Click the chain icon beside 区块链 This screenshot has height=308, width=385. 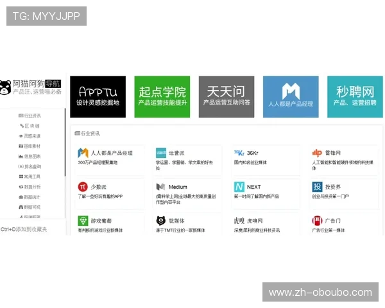point(22,126)
